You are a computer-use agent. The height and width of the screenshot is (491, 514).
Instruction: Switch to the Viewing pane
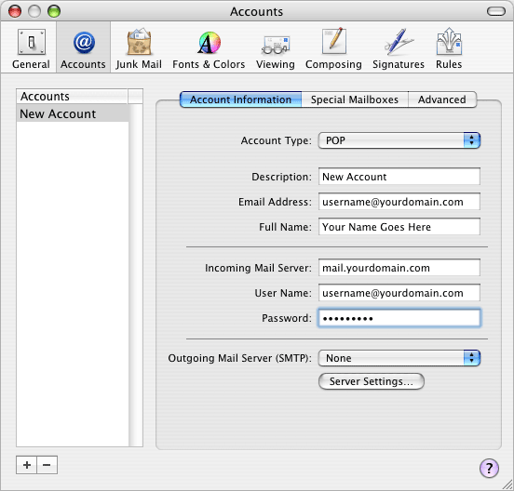click(276, 48)
